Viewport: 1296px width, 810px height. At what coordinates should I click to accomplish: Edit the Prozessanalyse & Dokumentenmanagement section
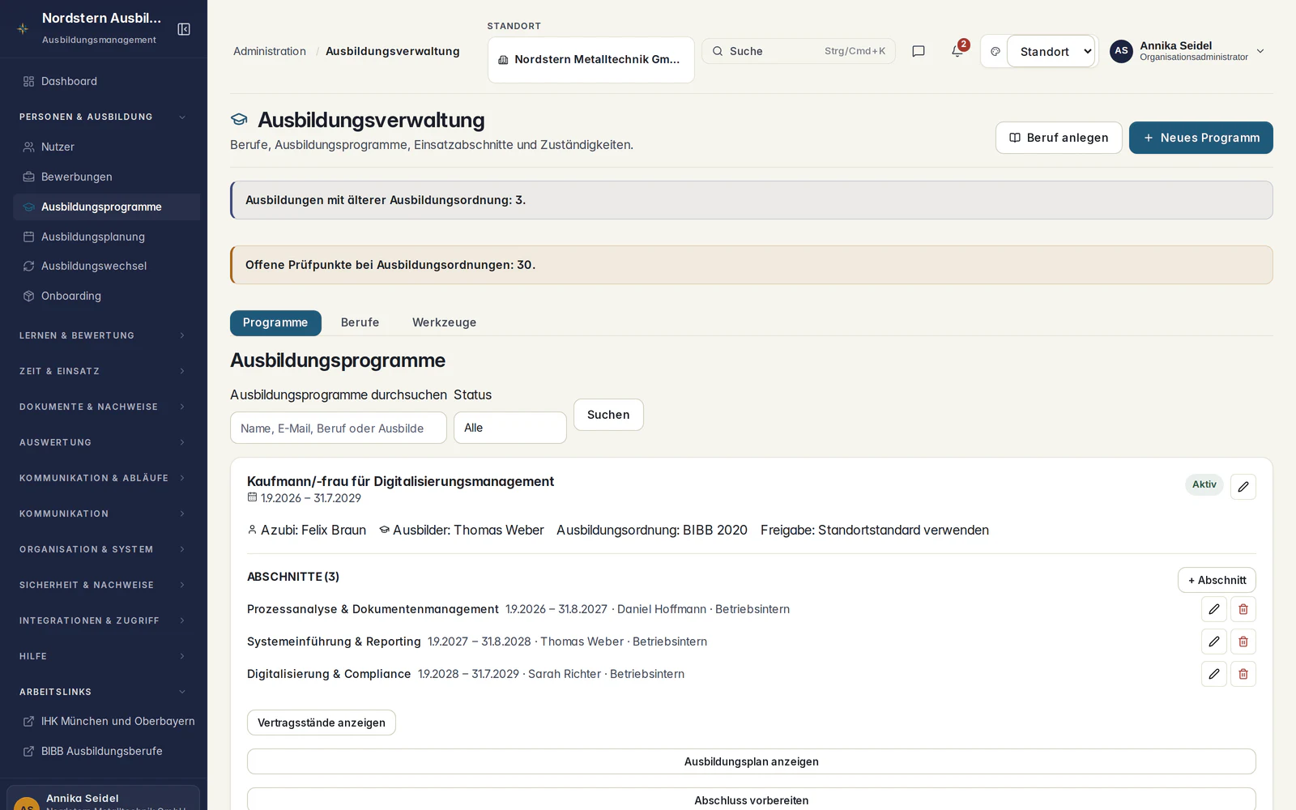pyautogui.click(x=1214, y=609)
